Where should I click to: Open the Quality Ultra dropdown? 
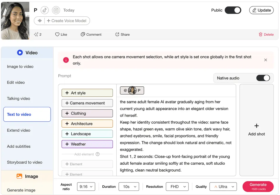click(x=223, y=187)
